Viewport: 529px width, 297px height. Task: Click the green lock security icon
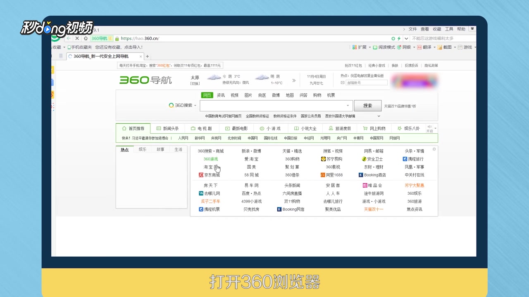tap(117, 38)
